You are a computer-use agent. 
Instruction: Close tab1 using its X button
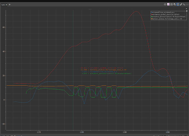7,5
